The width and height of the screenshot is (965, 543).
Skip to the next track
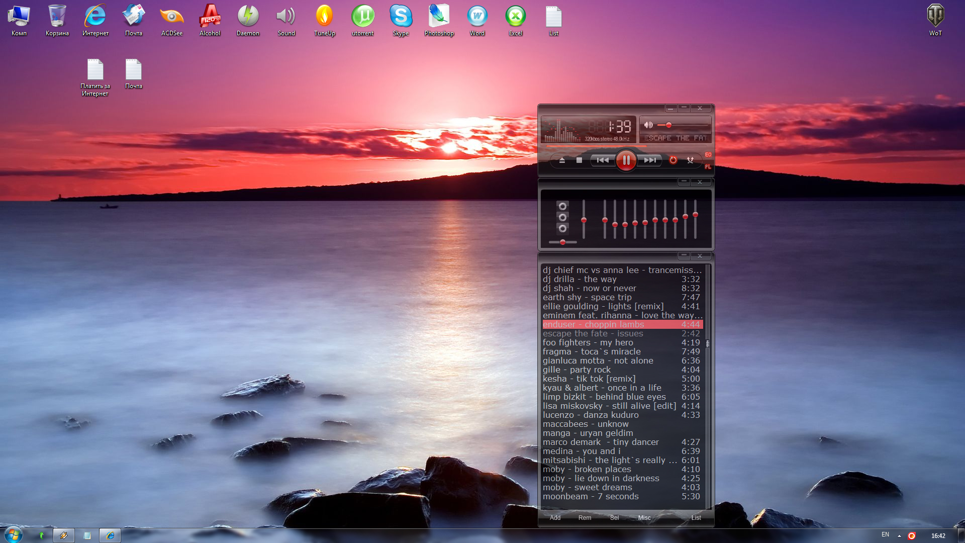650,160
